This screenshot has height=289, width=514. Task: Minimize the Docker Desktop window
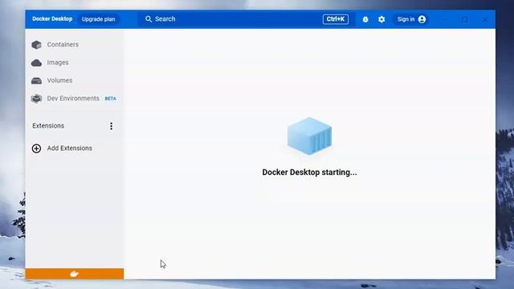point(445,19)
